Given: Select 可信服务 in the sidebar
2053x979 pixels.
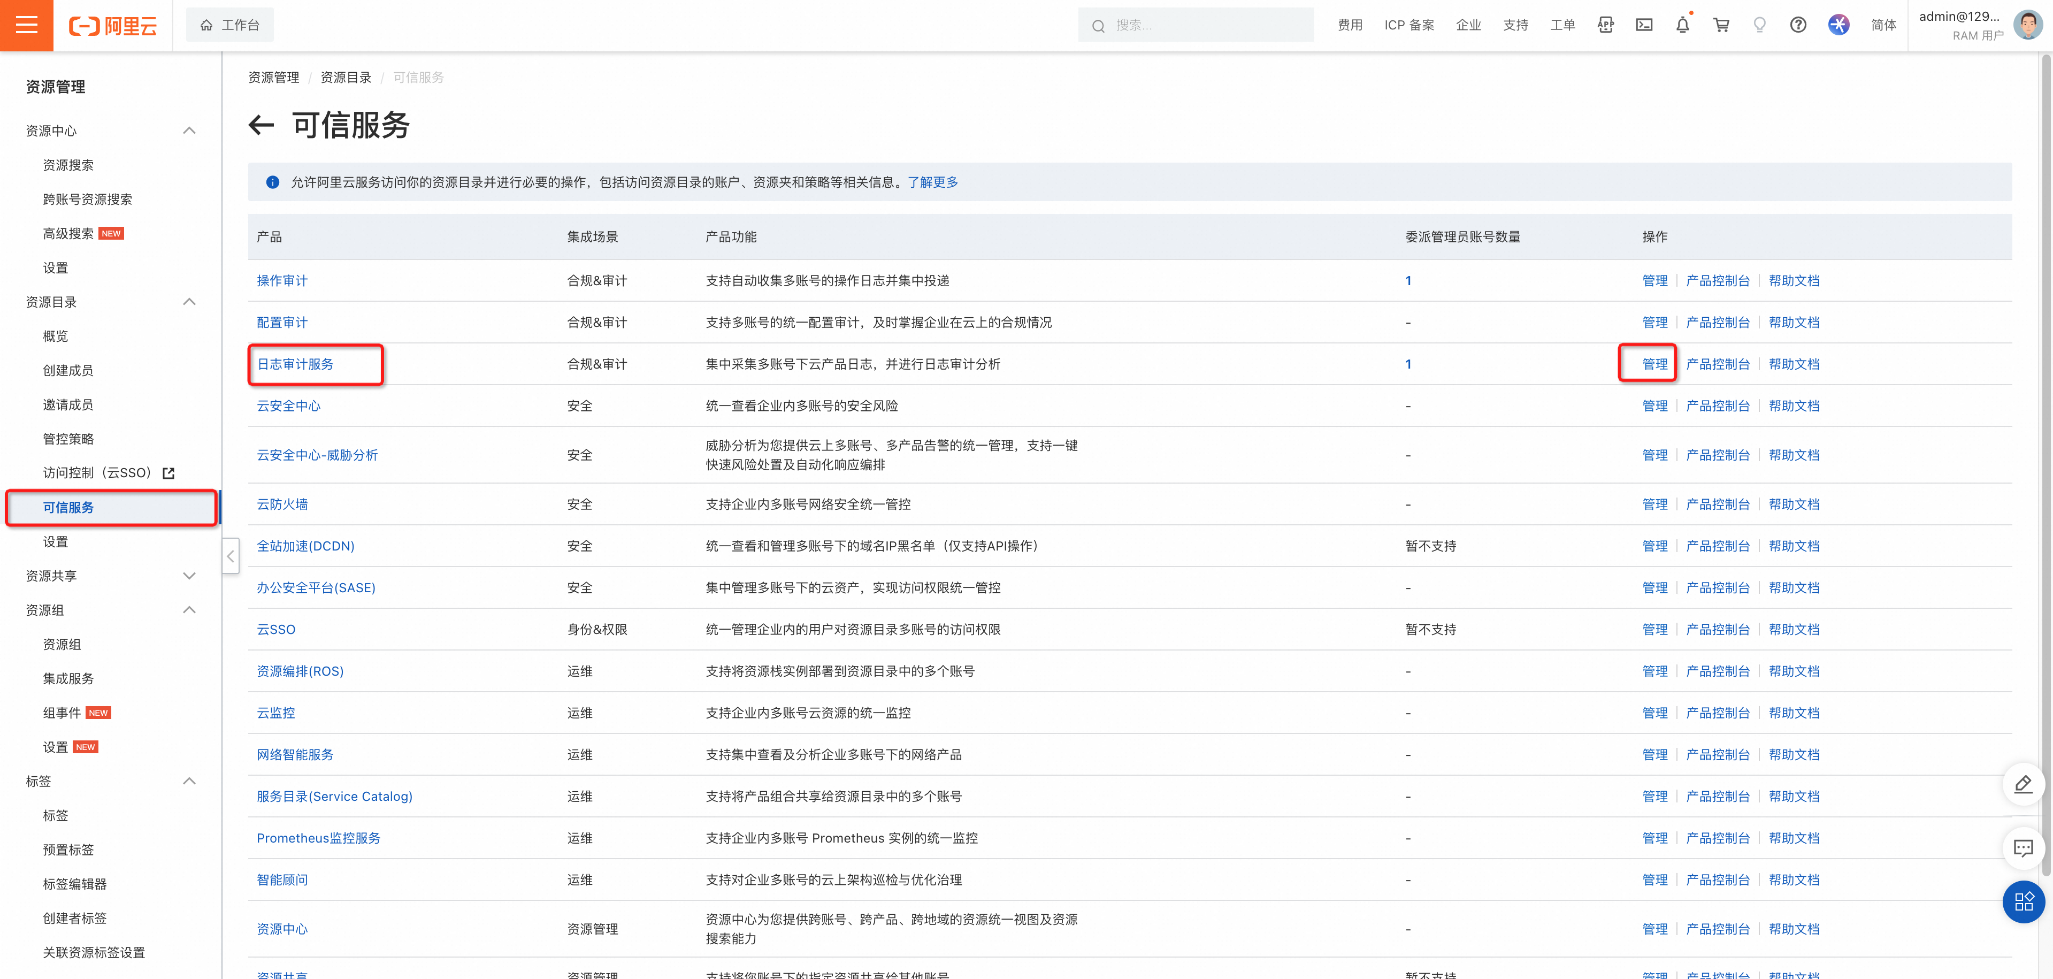Looking at the screenshot, I should (x=68, y=508).
